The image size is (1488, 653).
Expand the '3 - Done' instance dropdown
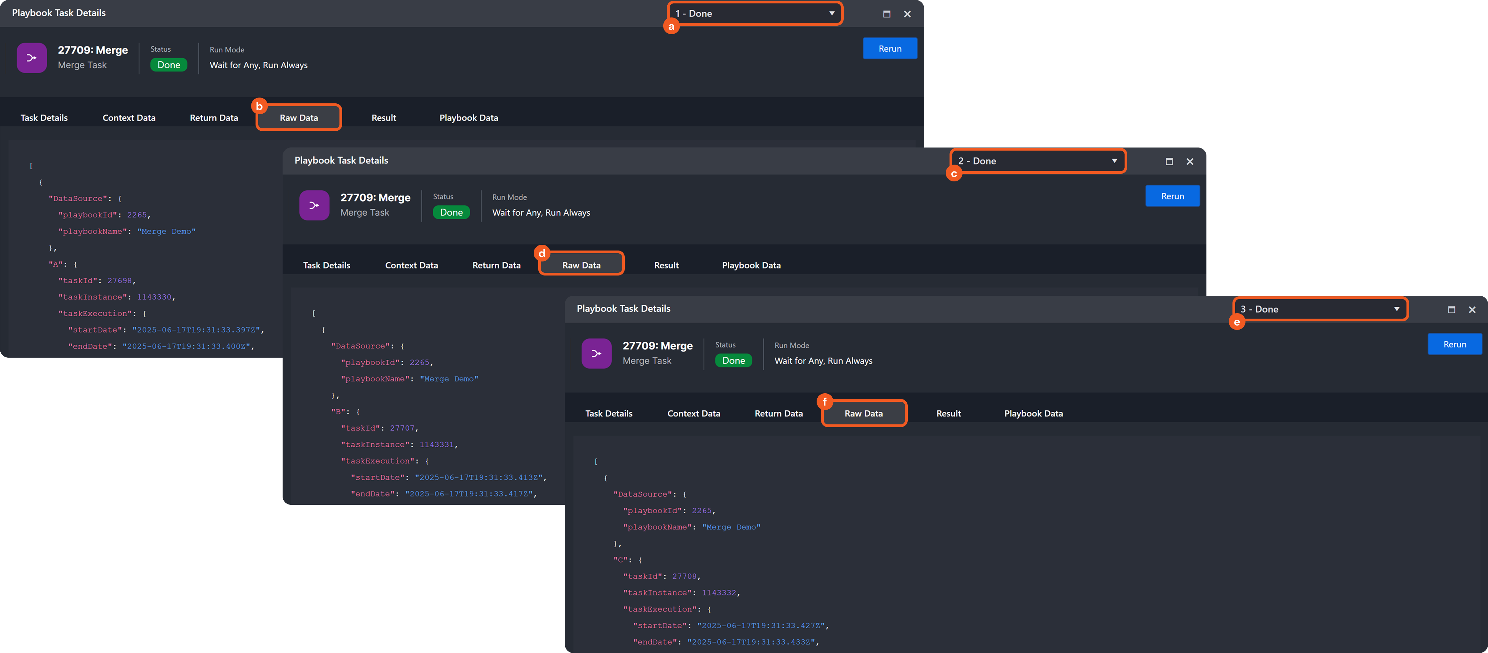pyautogui.click(x=1320, y=309)
